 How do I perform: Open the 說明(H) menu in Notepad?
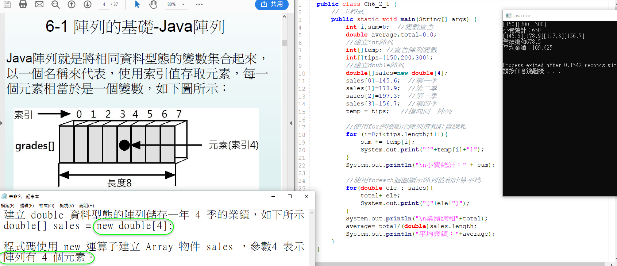click(86, 206)
